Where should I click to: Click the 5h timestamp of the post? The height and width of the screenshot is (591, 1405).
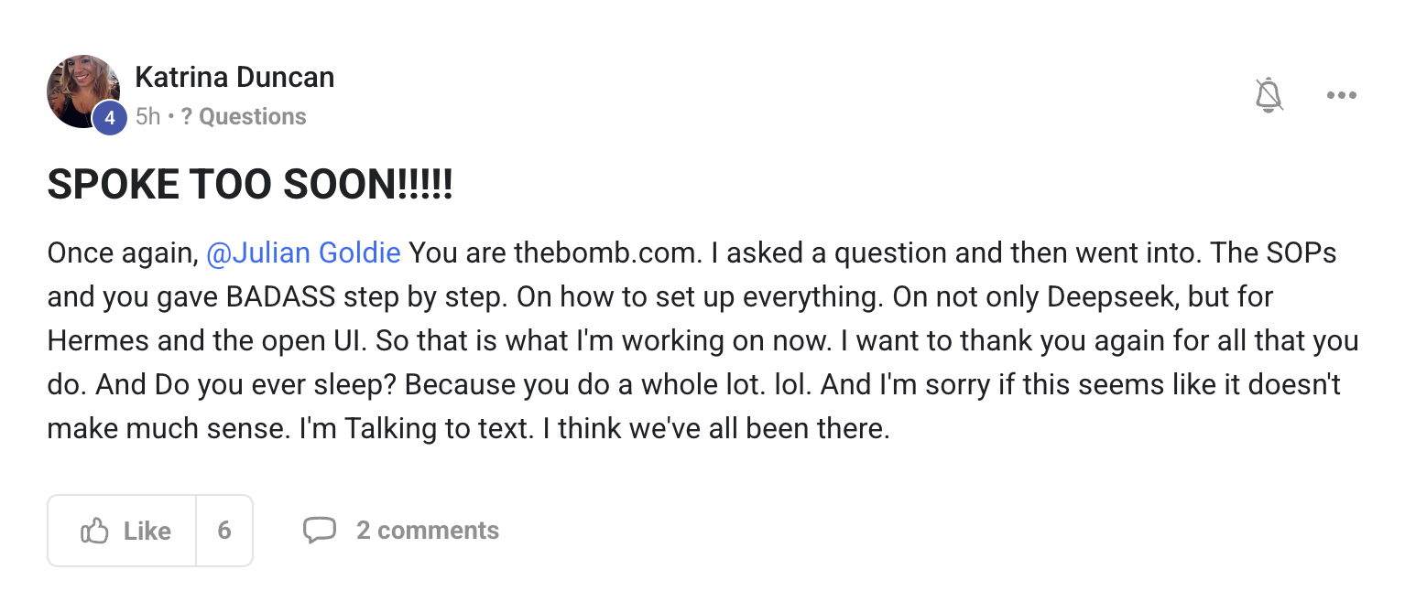tap(147, 116)
